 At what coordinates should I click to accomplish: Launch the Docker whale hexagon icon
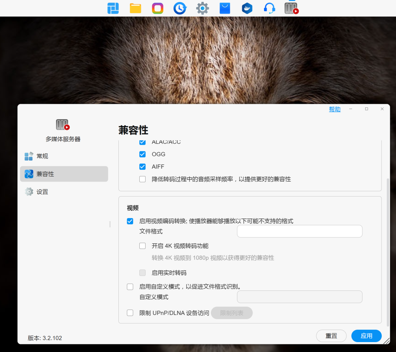coord(247,8)
